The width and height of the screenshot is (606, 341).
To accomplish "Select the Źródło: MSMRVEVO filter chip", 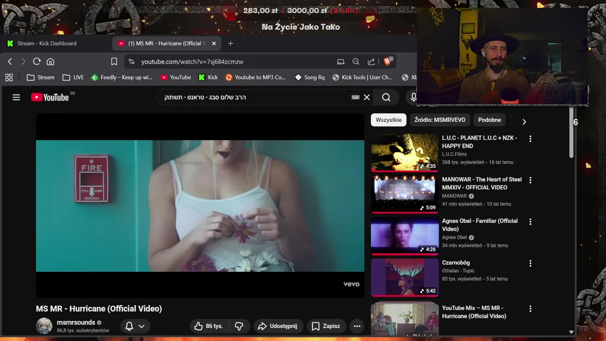I will tap(440, 120).
